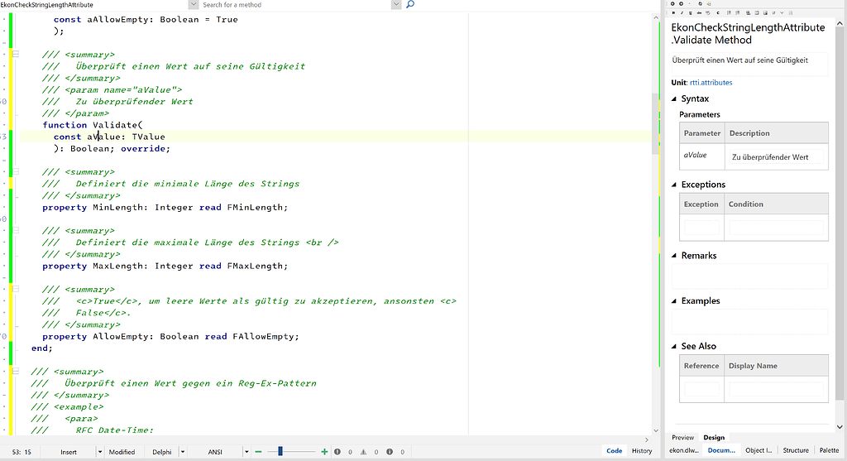The height and width of the screenshot is (461, 847).
Task: Click the green minus zoom-out icon
Action: coord(259,452)
